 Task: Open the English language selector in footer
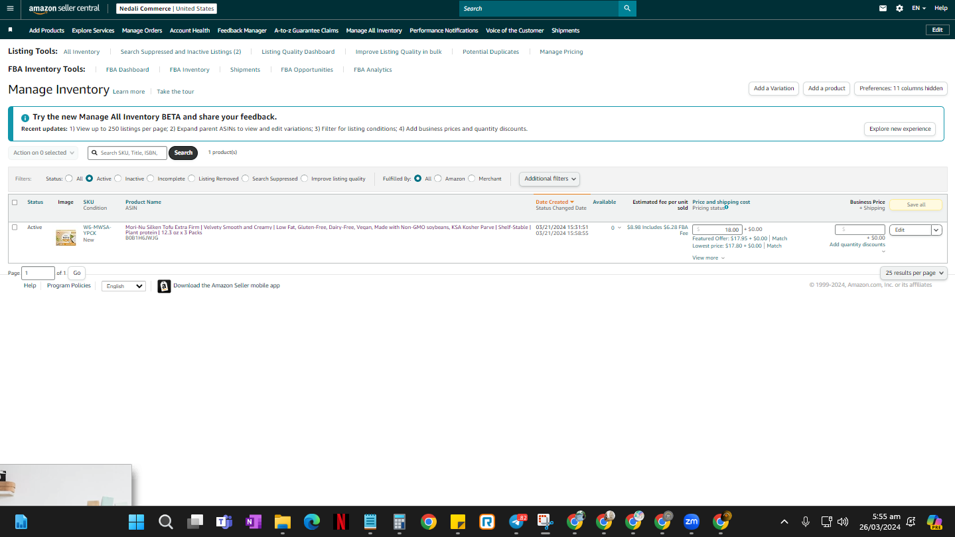pyautogui.click(x=123, y=286)
